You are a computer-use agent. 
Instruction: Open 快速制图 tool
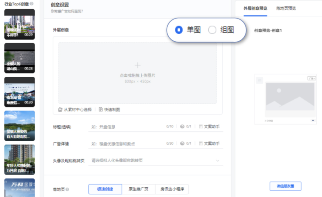(x=112, y=110)
